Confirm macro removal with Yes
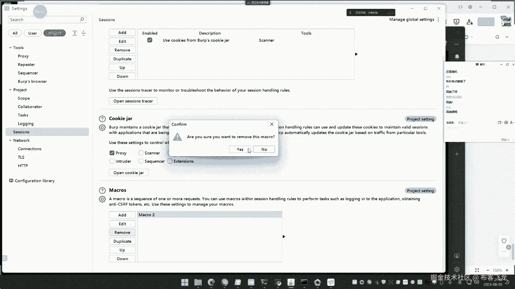The image size is (515, 289). pos(240,150)
